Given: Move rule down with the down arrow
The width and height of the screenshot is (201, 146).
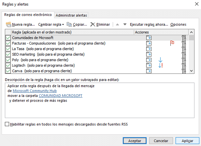Looking at the screenshot, I should click(x=125, y=25).
